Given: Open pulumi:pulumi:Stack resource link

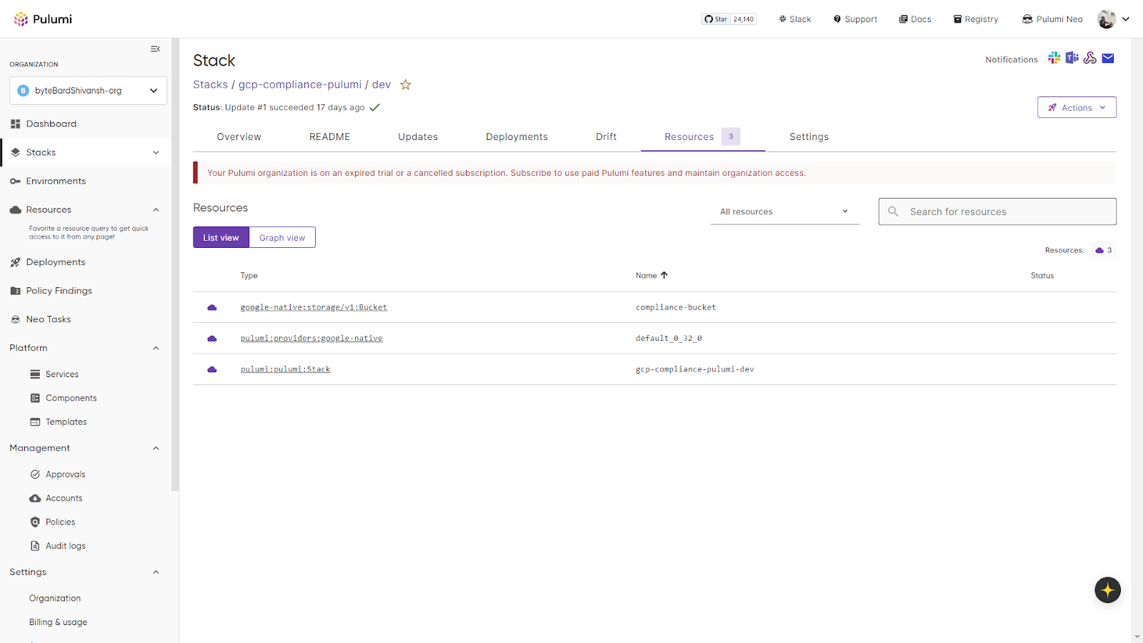Looking at the screenshot, I should (x=285, y=369).
